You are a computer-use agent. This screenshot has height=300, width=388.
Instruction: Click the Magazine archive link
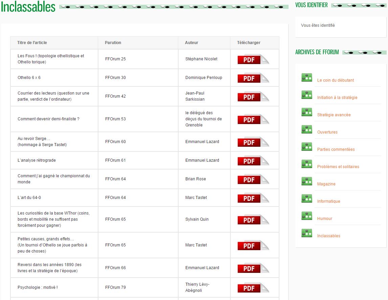pos(326,184)
